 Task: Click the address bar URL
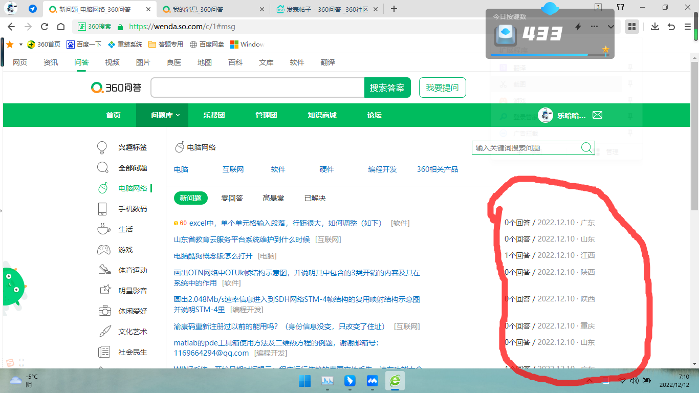(182, 27)
